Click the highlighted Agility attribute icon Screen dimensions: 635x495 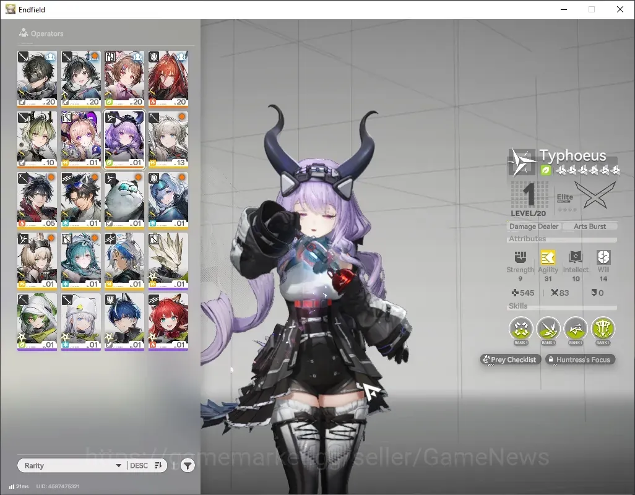pos(548,257)
